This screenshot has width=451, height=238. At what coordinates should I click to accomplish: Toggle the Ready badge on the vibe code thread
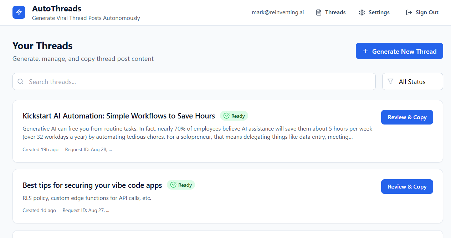click(x=181, y=185)
